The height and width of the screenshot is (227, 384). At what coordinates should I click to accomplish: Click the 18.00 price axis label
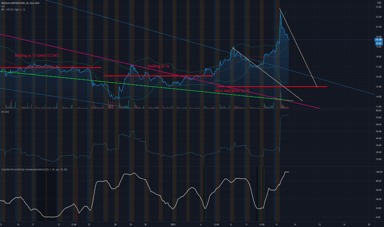[x=378, y=57]
